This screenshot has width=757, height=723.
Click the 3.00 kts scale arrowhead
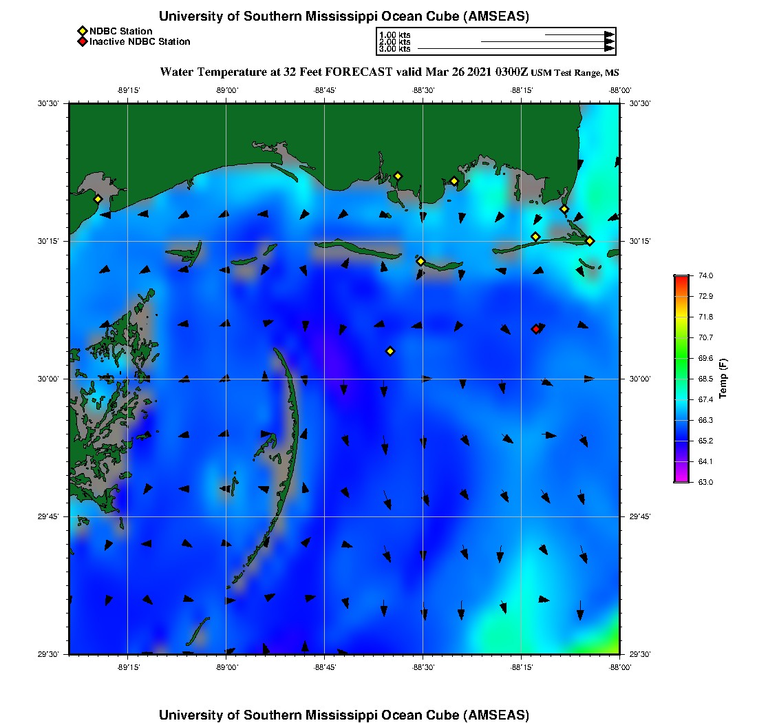pos(609,49)
